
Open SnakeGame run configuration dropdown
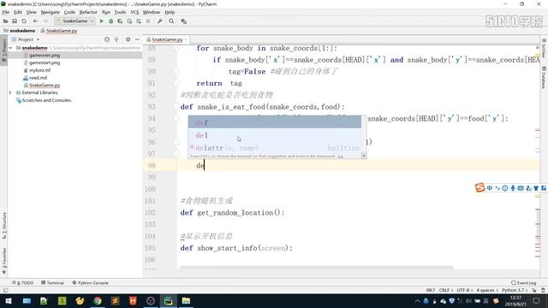[x=74, y=21]
